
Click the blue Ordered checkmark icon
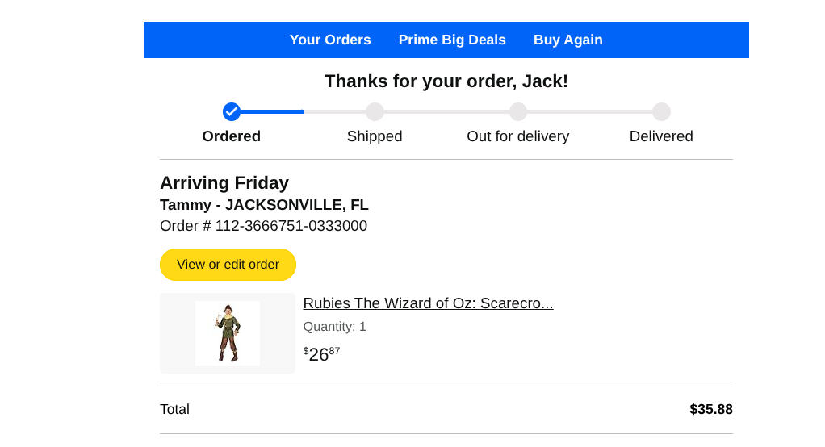[x=232, y=111]
